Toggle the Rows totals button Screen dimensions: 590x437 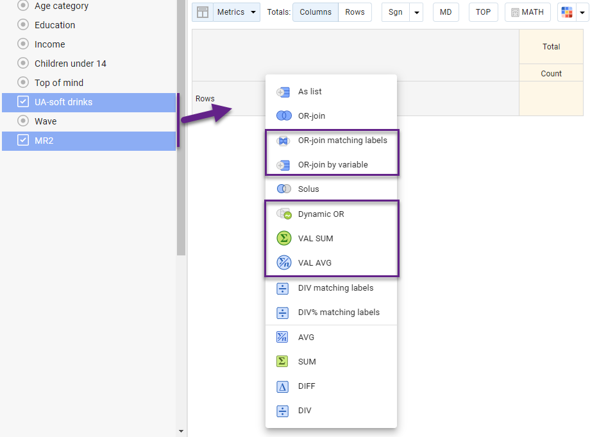coord(355,12)
